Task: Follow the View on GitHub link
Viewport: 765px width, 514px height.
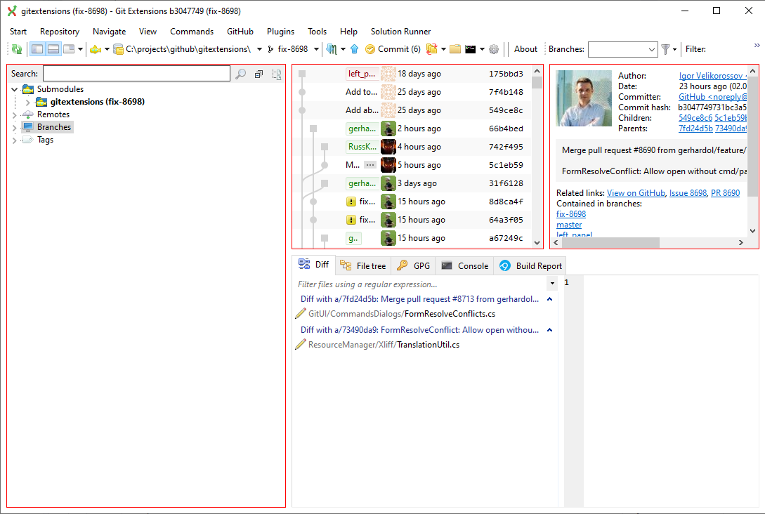Action: [x=636, y=192]
